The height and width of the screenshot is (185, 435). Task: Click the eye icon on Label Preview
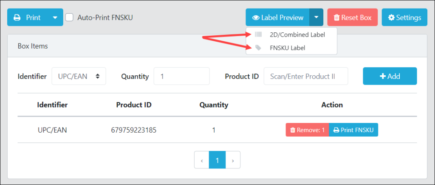[x=255, y=18]
